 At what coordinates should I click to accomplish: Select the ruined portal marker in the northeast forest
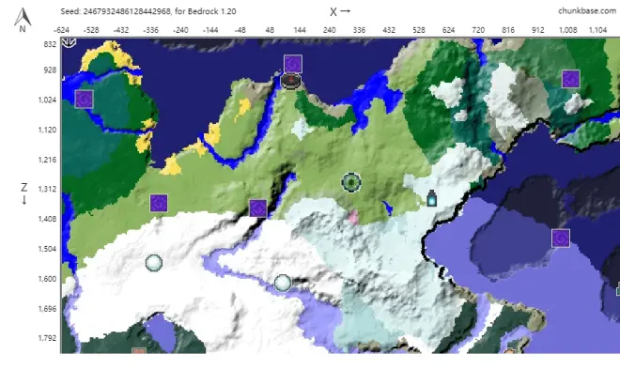tap(570, 79)
